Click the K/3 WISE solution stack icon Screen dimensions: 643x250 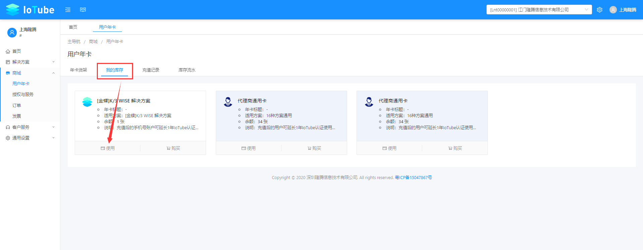pyautogui.click(x=87, y=102)
